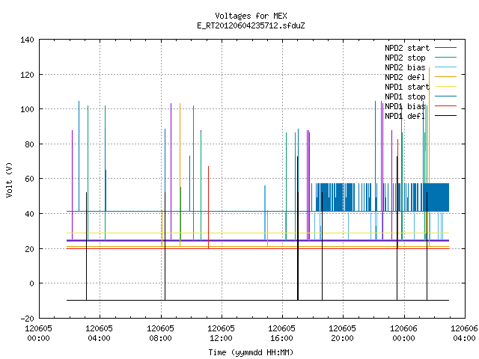Click the y-axis tick value 80
479x359 pixels.
coord(29,144)
